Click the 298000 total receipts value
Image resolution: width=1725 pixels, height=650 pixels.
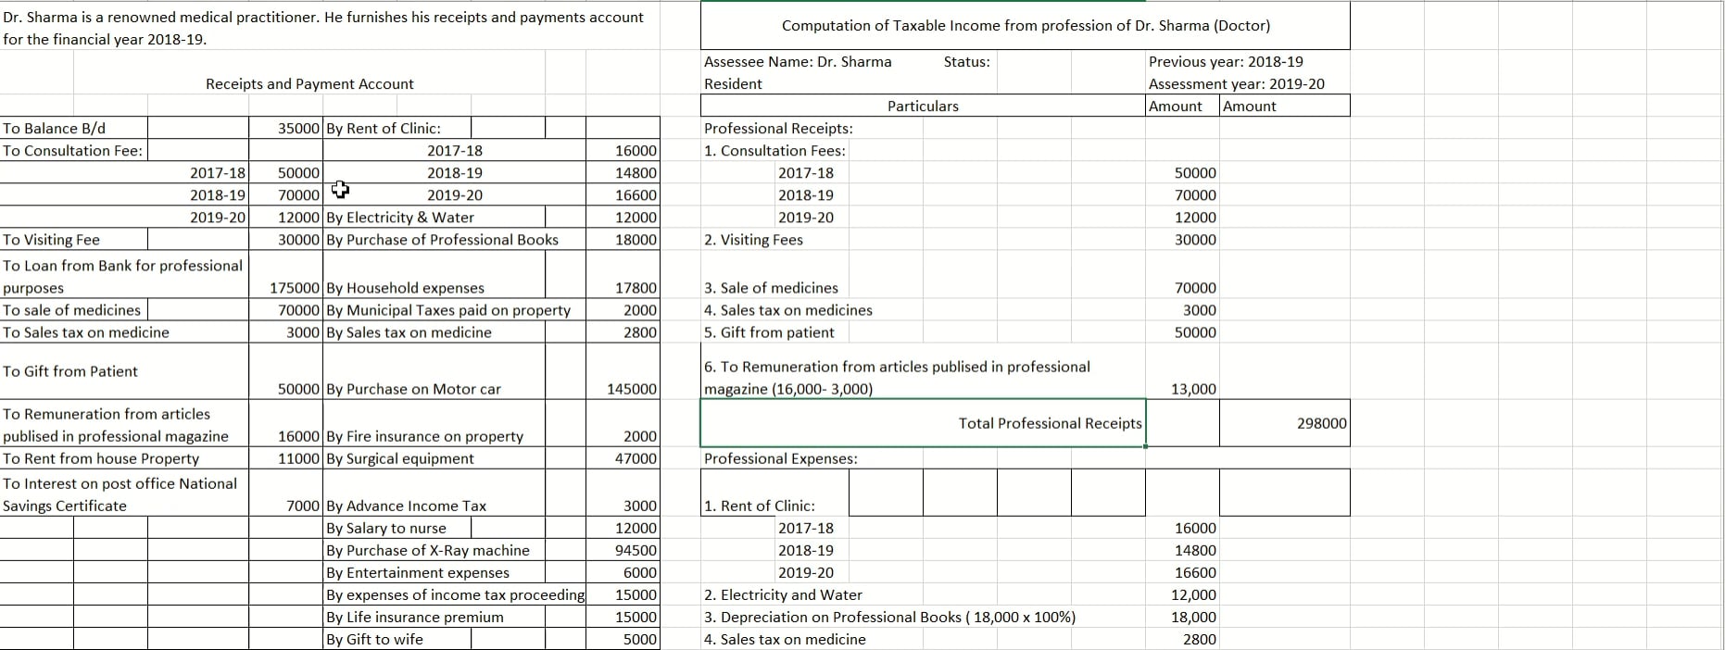coord(1322,423)
